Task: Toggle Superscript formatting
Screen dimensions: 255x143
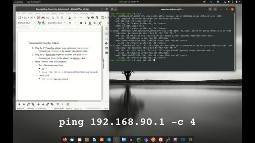Action: pyautogui.click(x=100, y=23)
